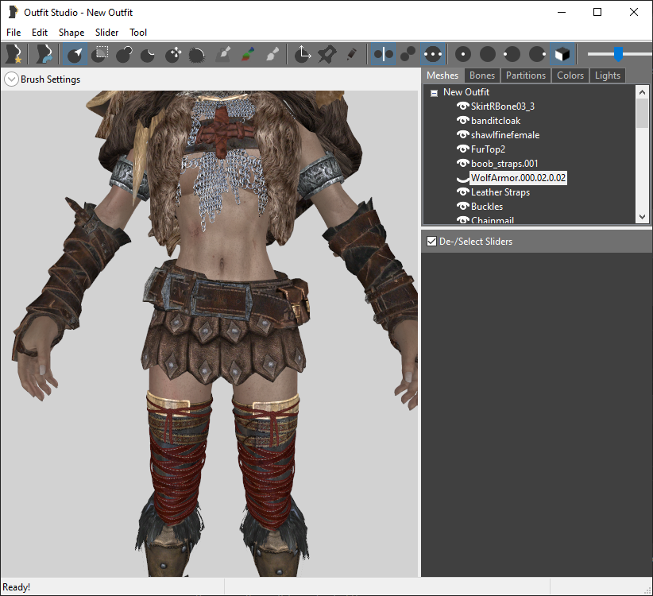Open the Edit menu

coord(40,33)
